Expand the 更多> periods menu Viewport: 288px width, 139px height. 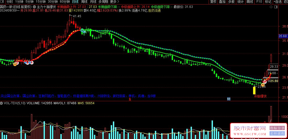point(114,2)
